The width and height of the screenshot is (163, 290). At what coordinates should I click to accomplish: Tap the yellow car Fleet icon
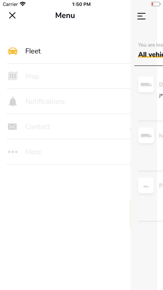point(13,51)
